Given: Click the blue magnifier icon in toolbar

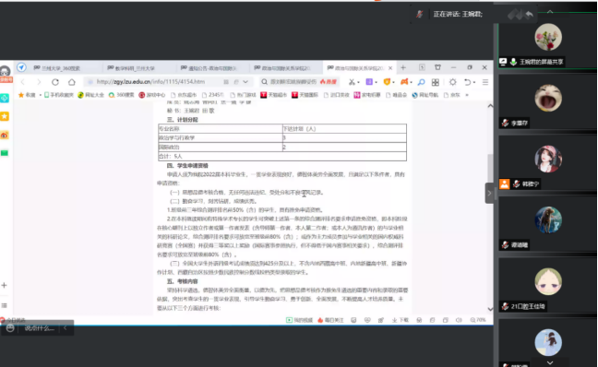Looking at the screenshot, I should (x=421, y=82).
